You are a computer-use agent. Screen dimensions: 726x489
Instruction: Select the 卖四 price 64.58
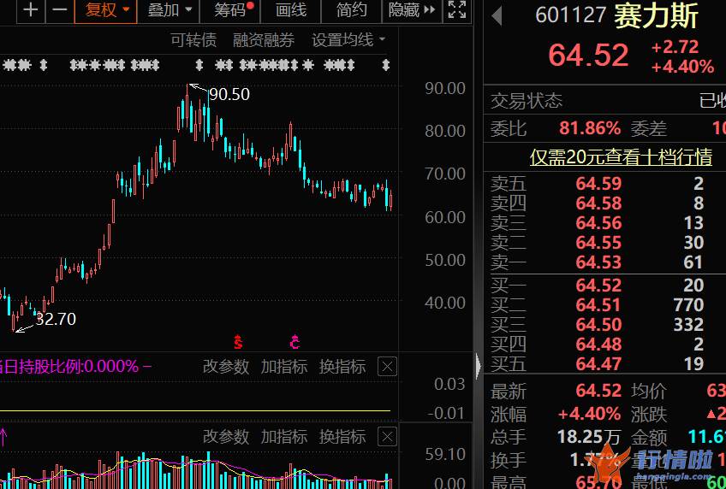[598, 203]
